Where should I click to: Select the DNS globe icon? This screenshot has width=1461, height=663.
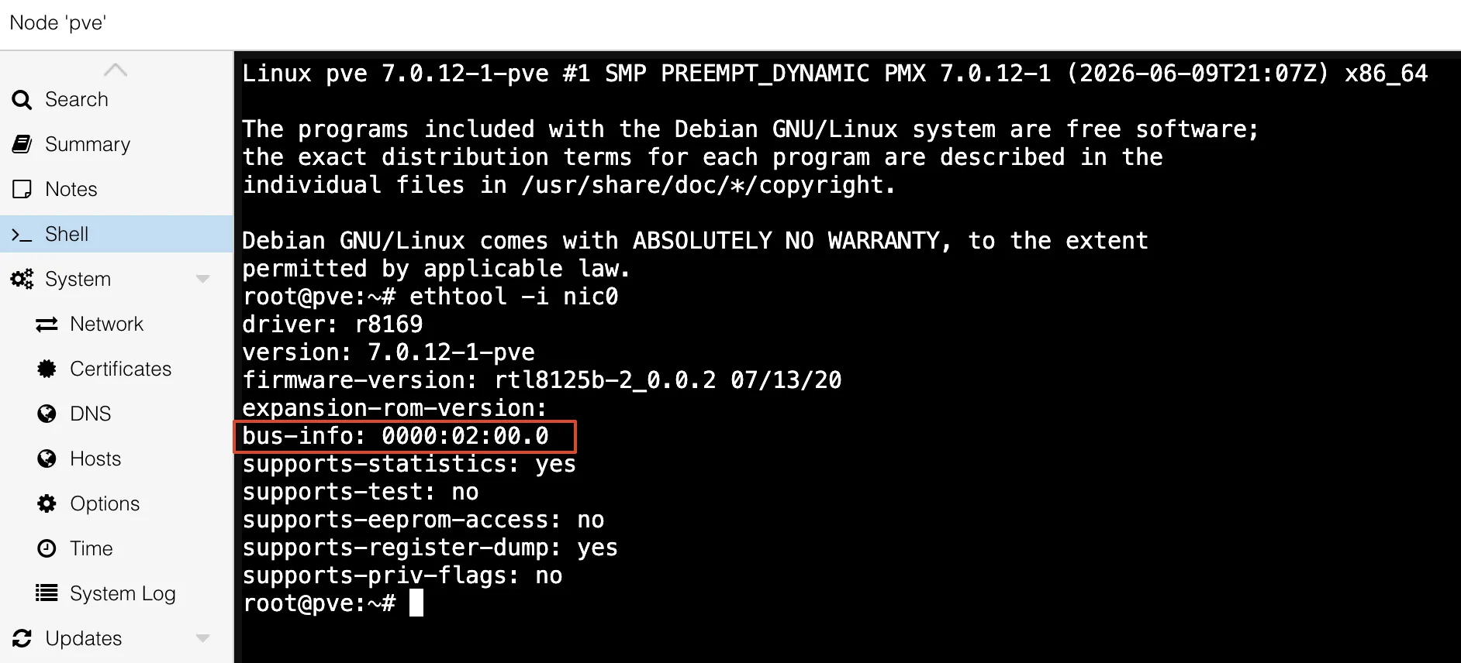[x=47, y=414]
